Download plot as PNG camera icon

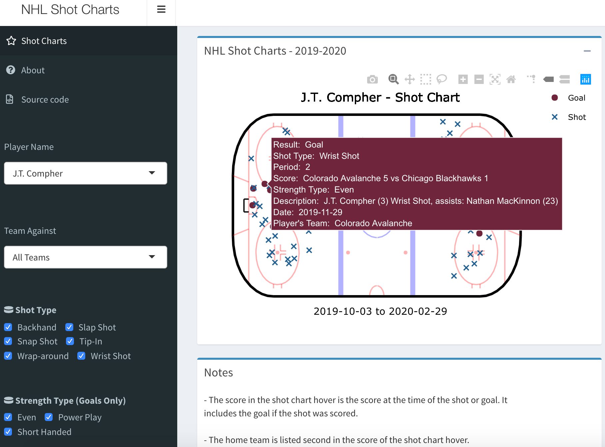(372, 79)
